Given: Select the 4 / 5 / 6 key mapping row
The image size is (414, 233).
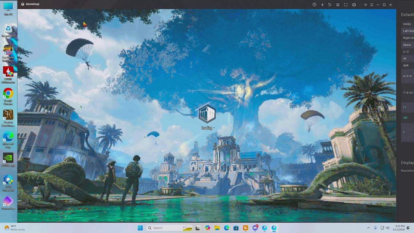Looking at the screenshot, I should tap(408, 76).
